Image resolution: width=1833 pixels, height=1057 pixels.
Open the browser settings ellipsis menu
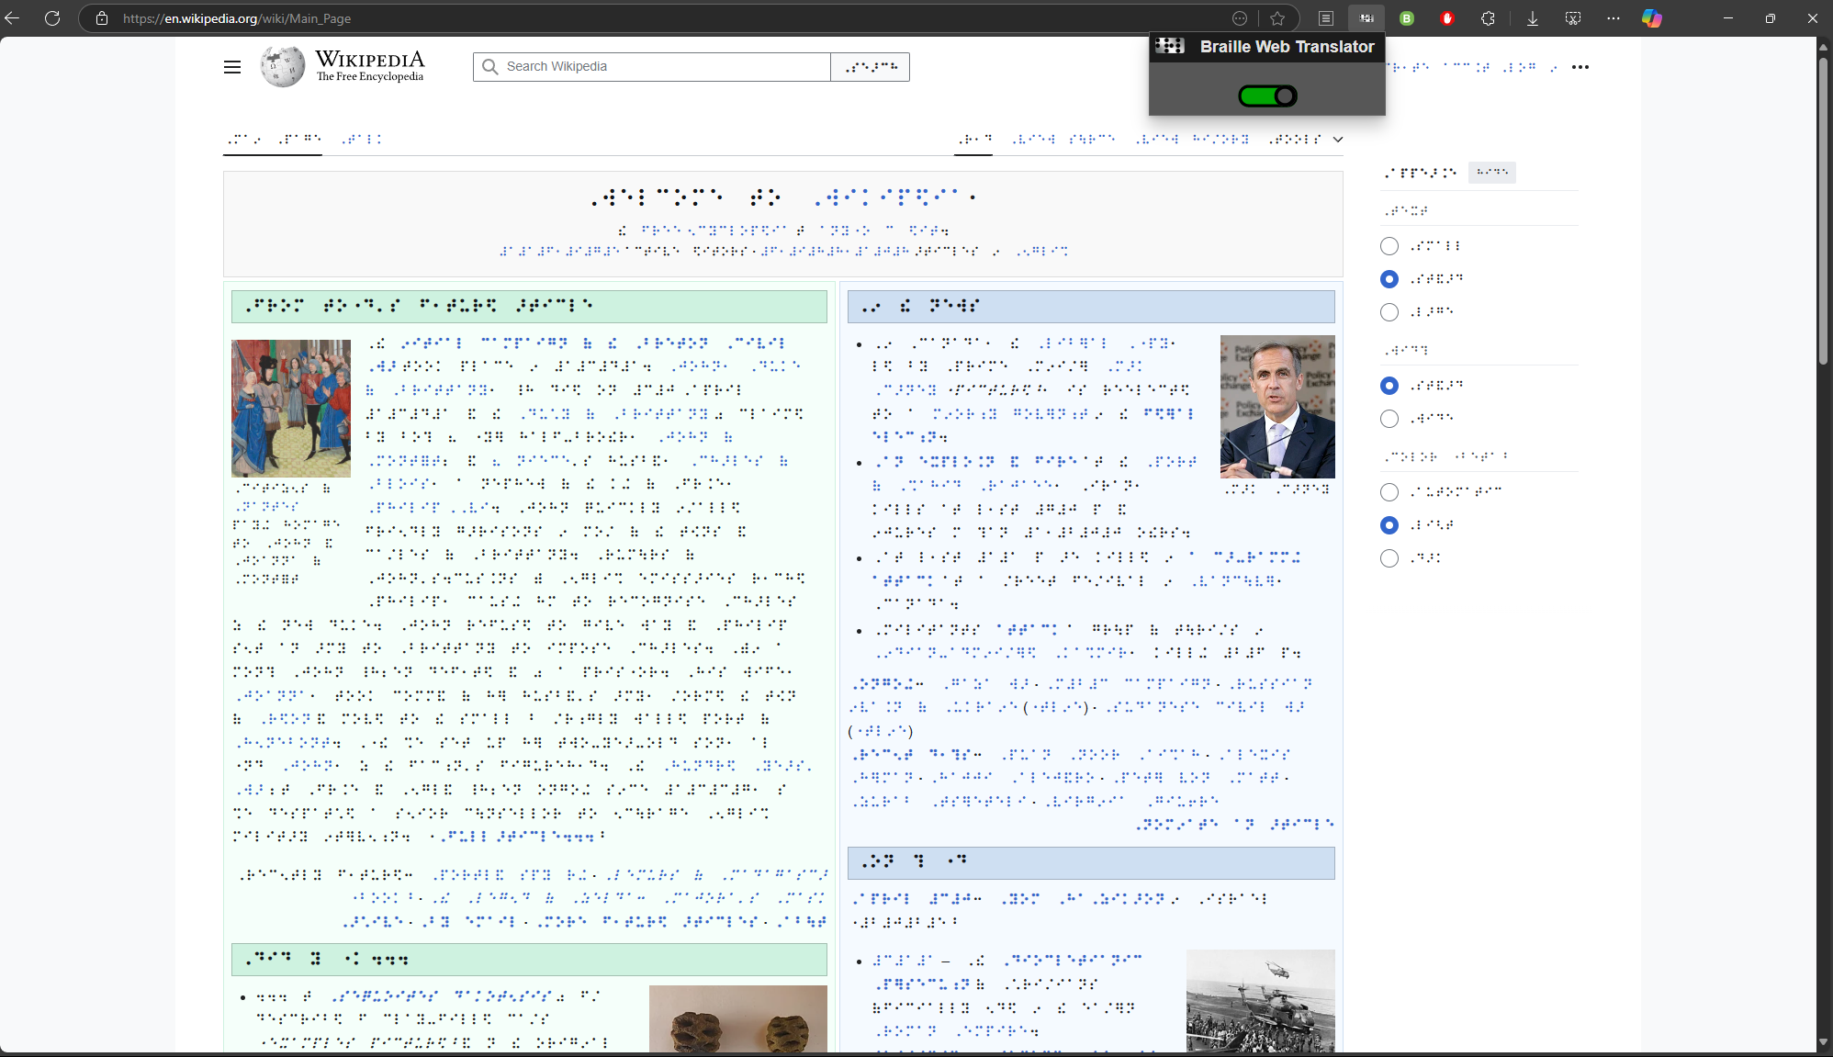(x=1613, y=18)
